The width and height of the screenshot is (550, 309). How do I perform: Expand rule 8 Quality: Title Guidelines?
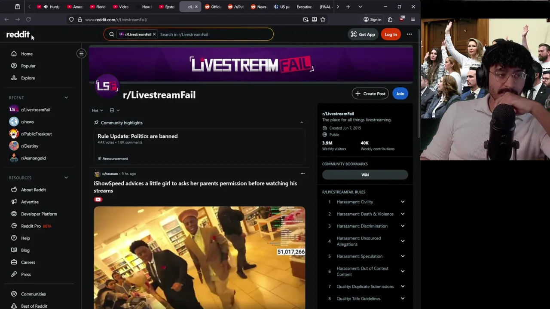(x=403, y=298)
